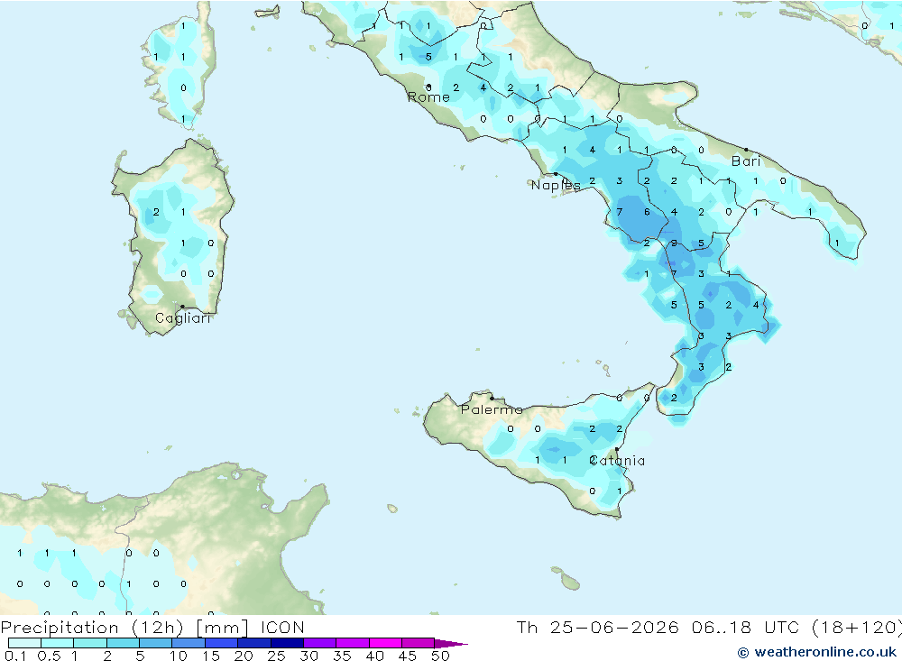This screenshot has height=661, width=902.
Task: Click the Rome city label
Action: click(428, 97)
